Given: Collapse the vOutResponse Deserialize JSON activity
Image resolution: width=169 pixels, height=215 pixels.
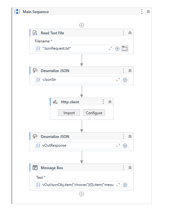Looking at the screenshot, I should click(130, 136).
